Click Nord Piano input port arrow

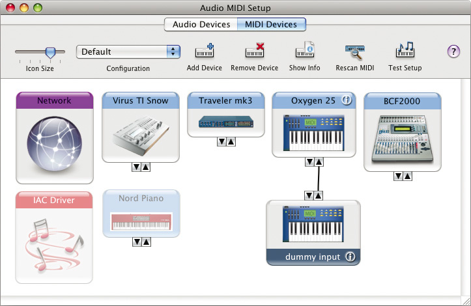point(147,242)
